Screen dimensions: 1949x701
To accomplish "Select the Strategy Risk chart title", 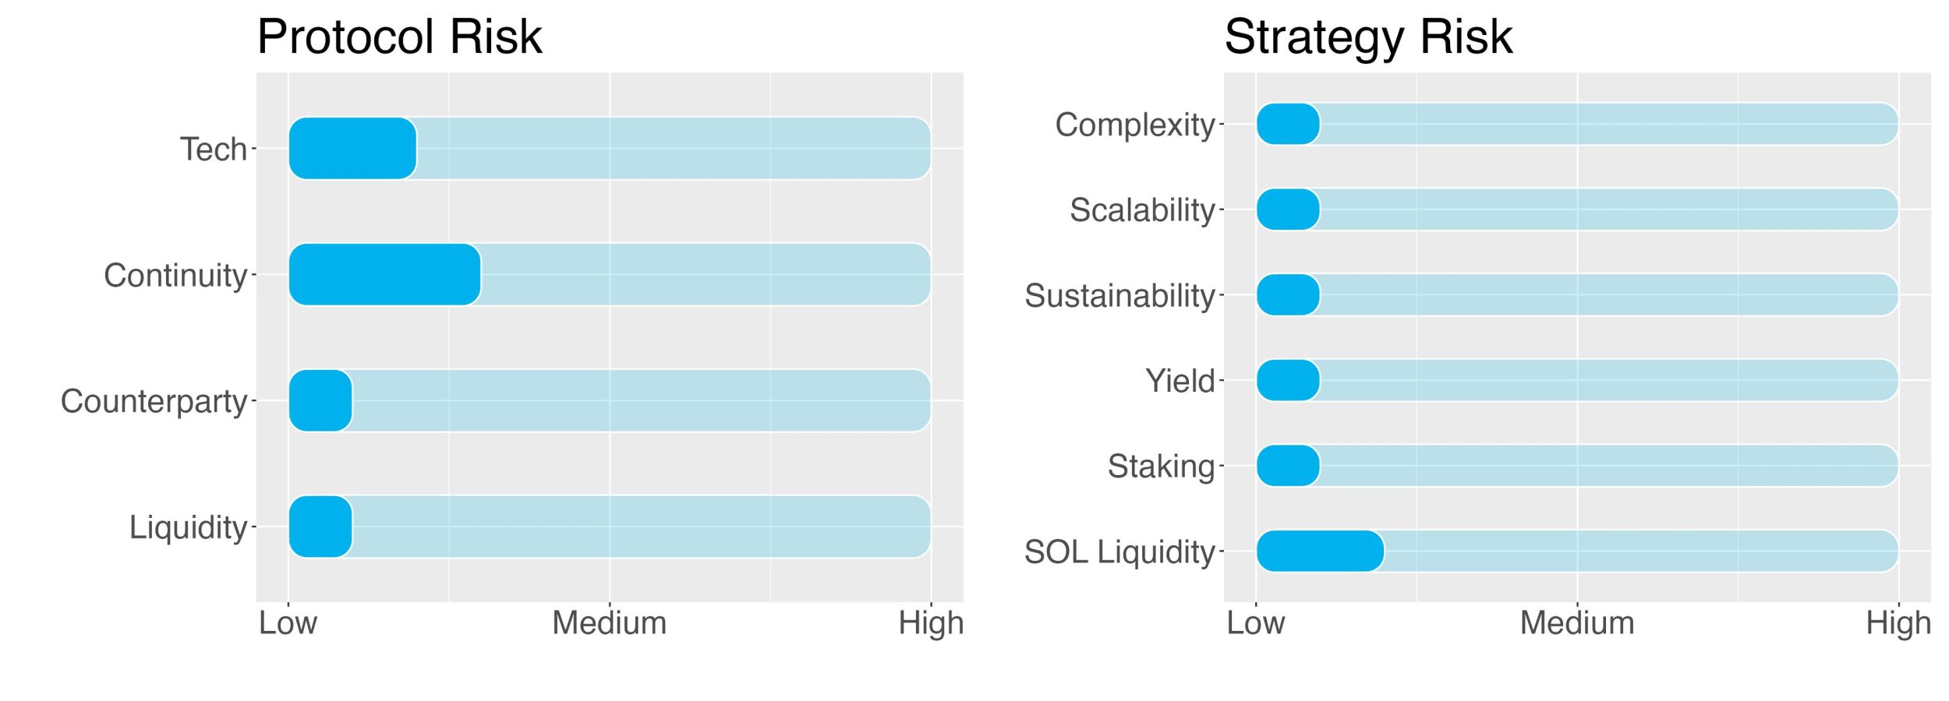I will pos(1368,37).
